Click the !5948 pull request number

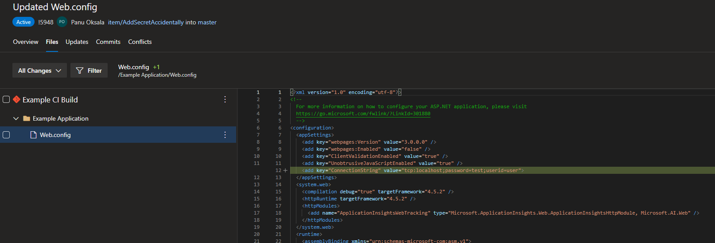[x=46, y=22]
